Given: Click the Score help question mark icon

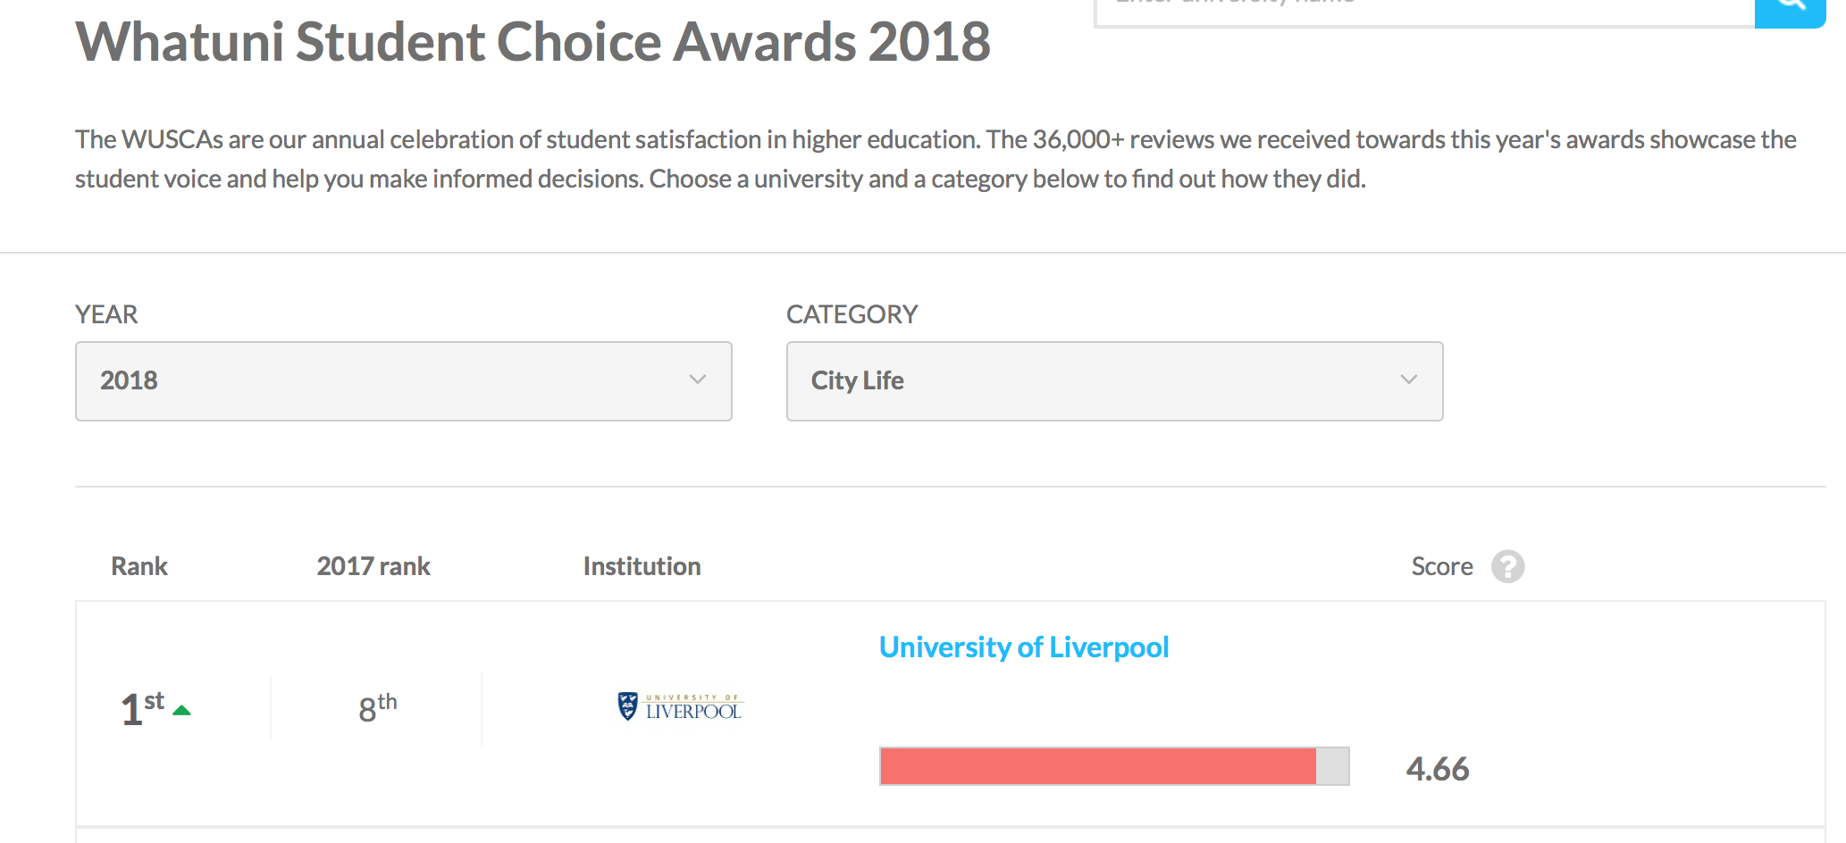Looking at the screenshot, I should (x=1507, y=566).
